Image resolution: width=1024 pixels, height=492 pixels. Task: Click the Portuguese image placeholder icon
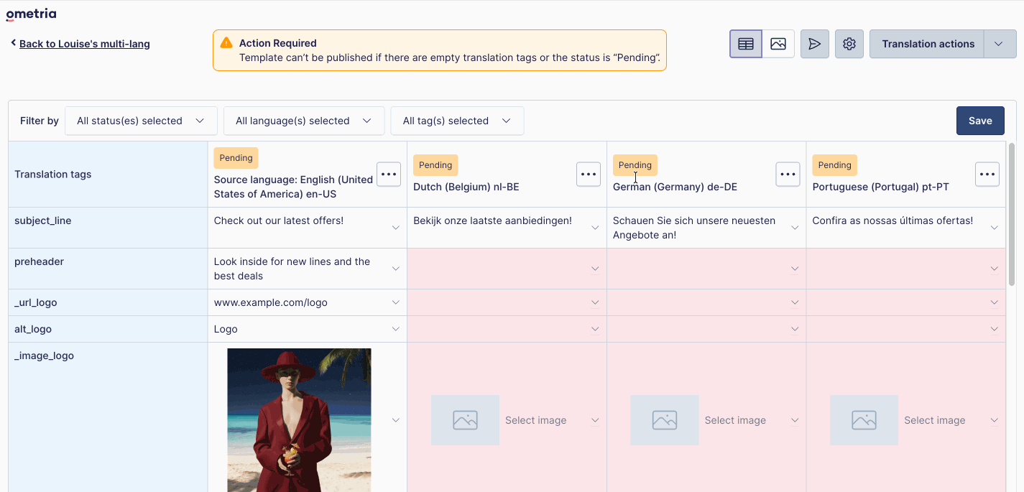[864, 420]
